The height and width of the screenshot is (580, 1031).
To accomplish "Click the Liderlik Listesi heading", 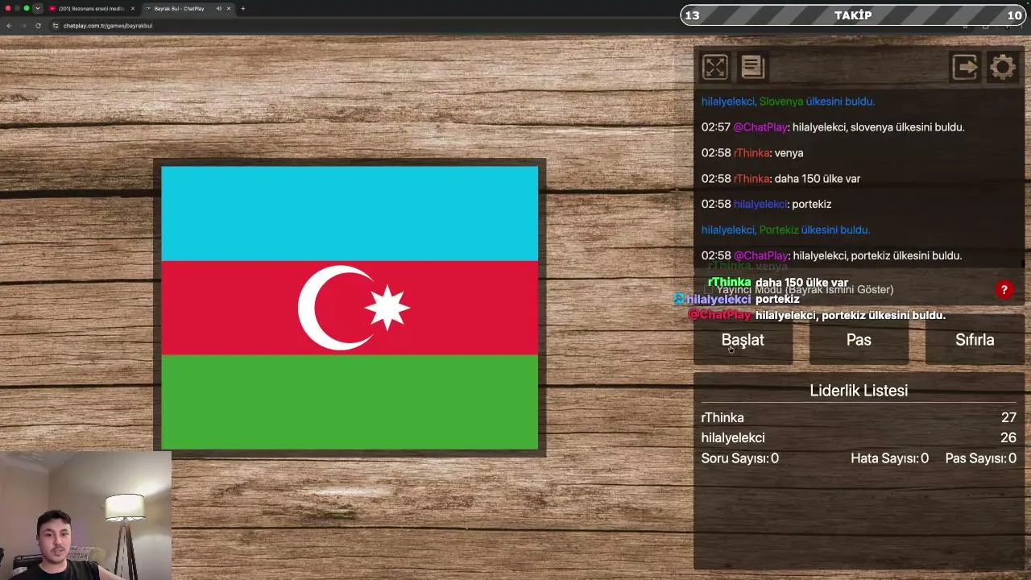I will (859, 391).
